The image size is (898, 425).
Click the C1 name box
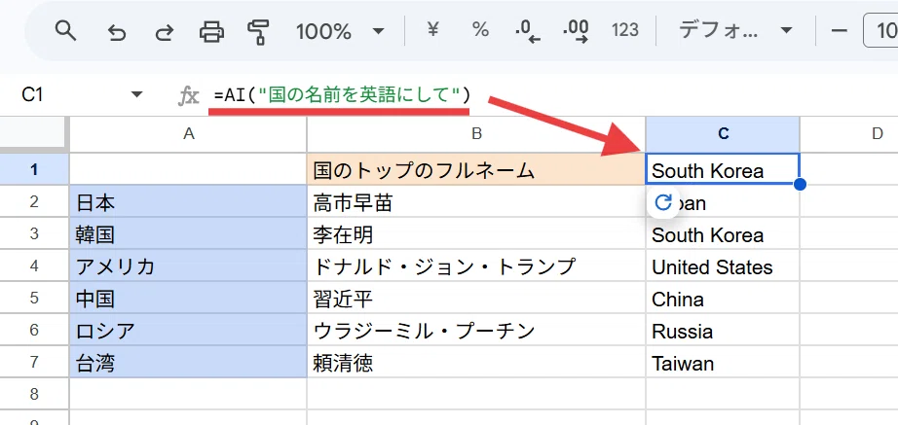tap(33, 94)
